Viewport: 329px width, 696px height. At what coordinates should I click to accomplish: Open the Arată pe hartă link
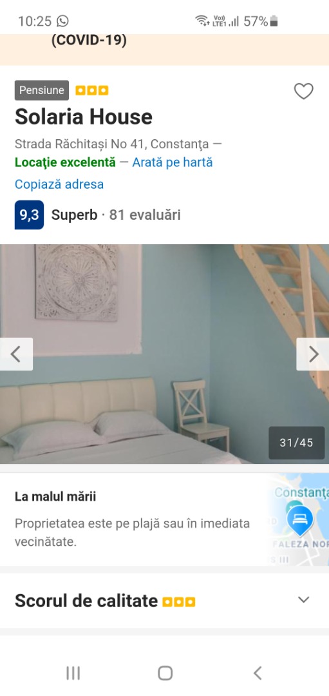[x=173, y=162]
